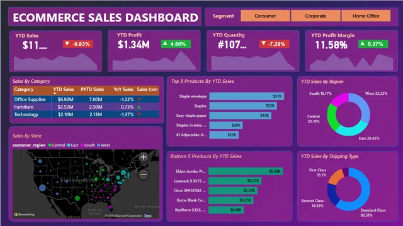Select the Staples $52K bar
This screenshot has width=403, height=226.
click(243, 106)
